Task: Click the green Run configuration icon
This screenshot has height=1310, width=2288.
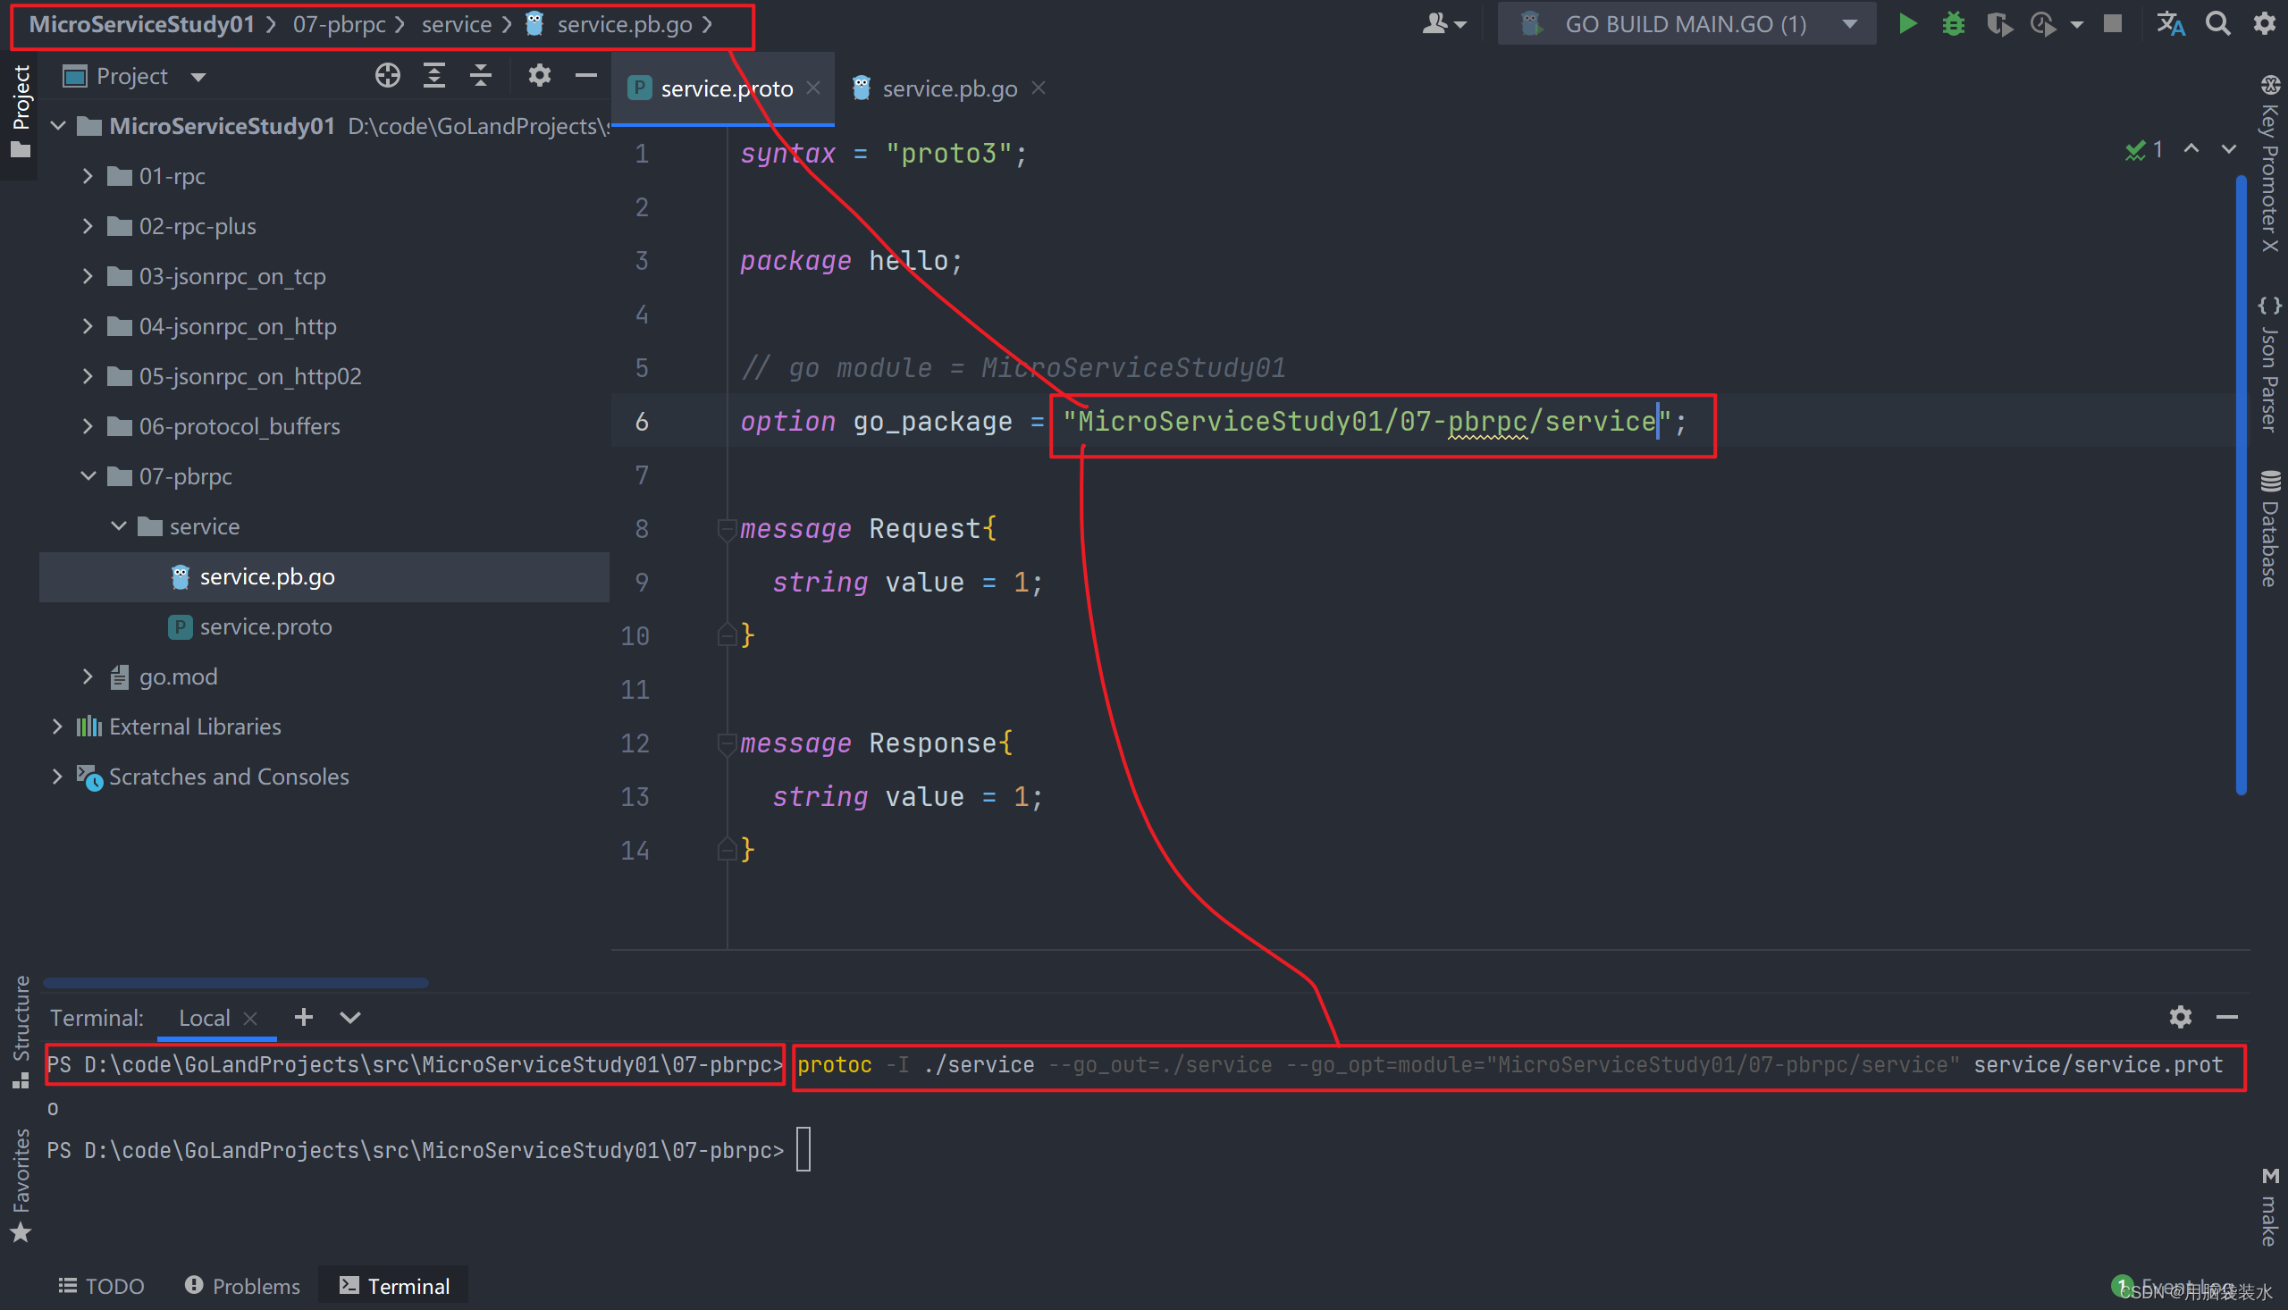Action: coord(1908,25)
